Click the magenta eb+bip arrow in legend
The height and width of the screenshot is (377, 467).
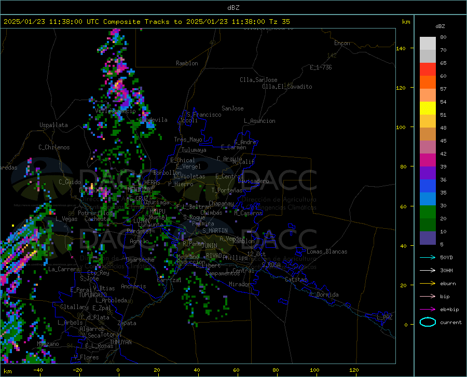[428, 310]
